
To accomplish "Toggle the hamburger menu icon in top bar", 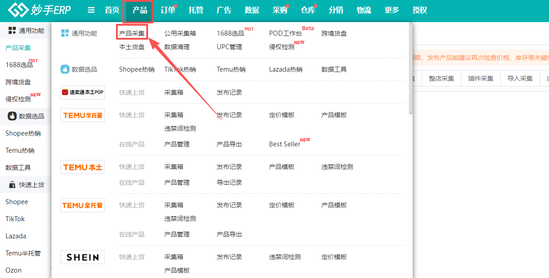I will [91, 10].
